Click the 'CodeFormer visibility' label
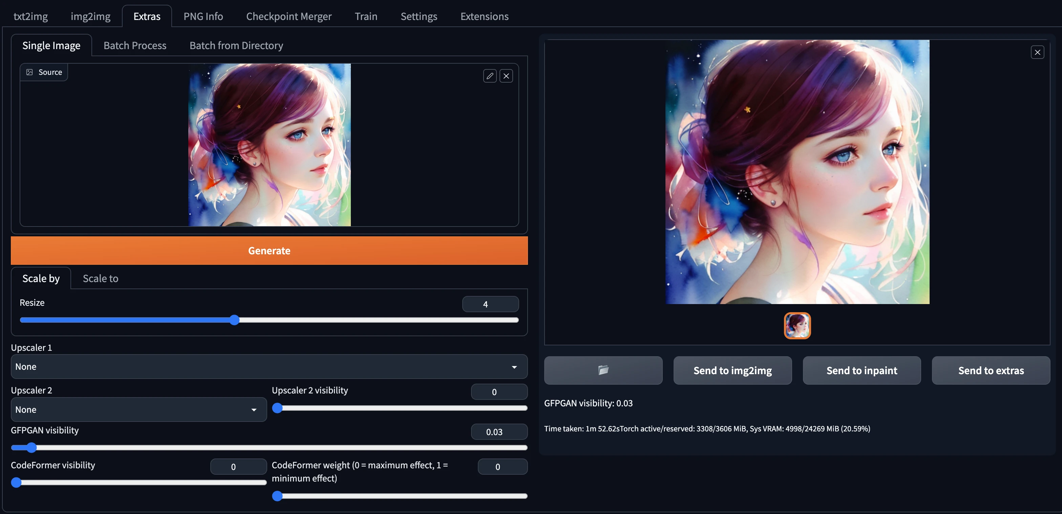The height and width of the screenshot is (514, 1062). click(x=53, y=465)
